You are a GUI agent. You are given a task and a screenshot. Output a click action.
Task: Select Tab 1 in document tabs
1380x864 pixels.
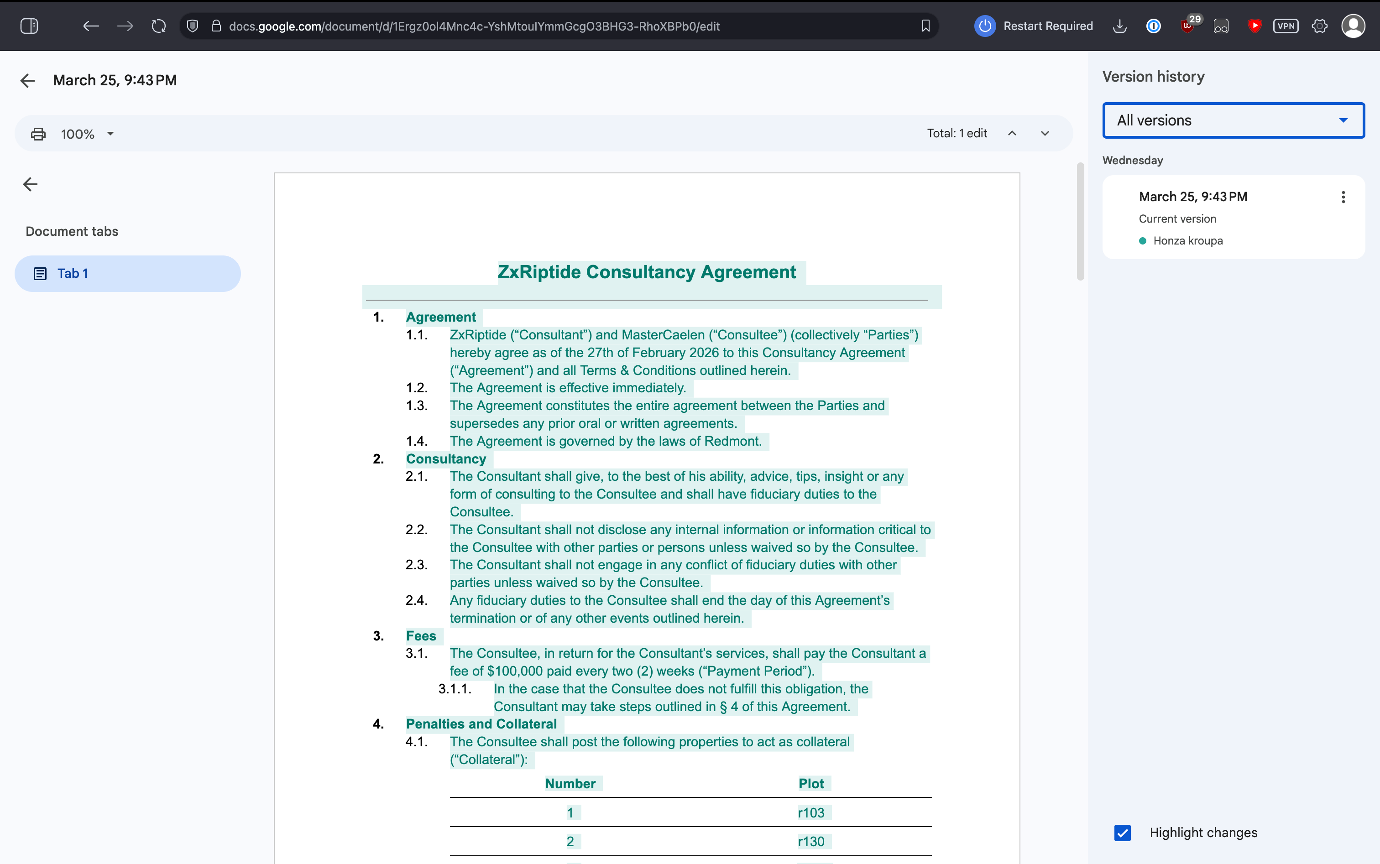127,274
